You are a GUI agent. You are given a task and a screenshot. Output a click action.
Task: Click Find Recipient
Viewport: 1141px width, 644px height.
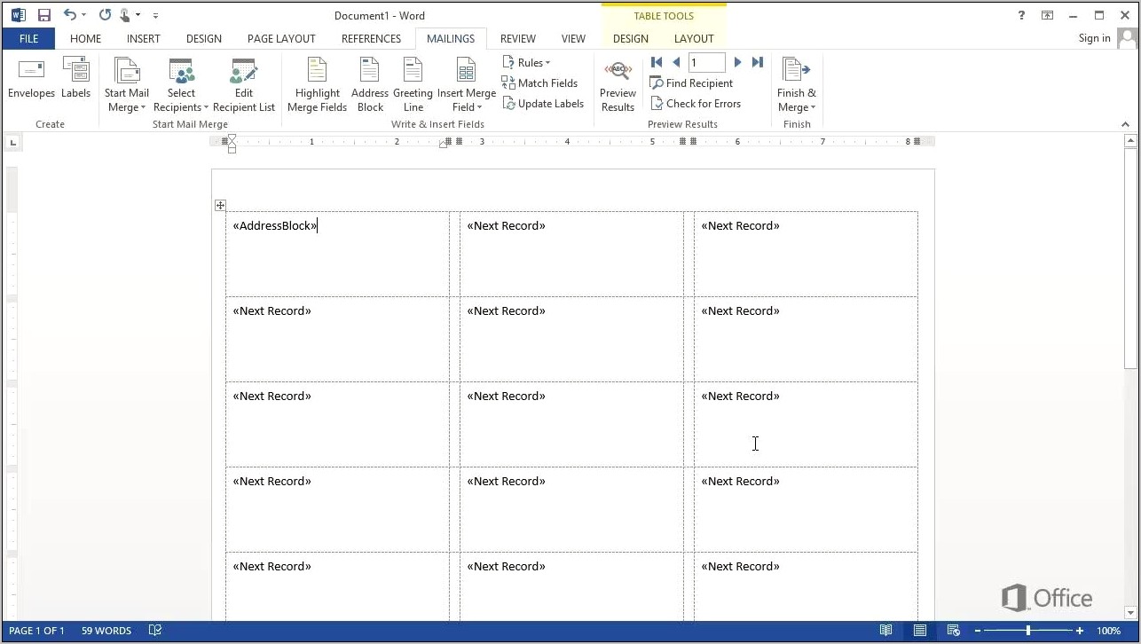tap(691, 82)
